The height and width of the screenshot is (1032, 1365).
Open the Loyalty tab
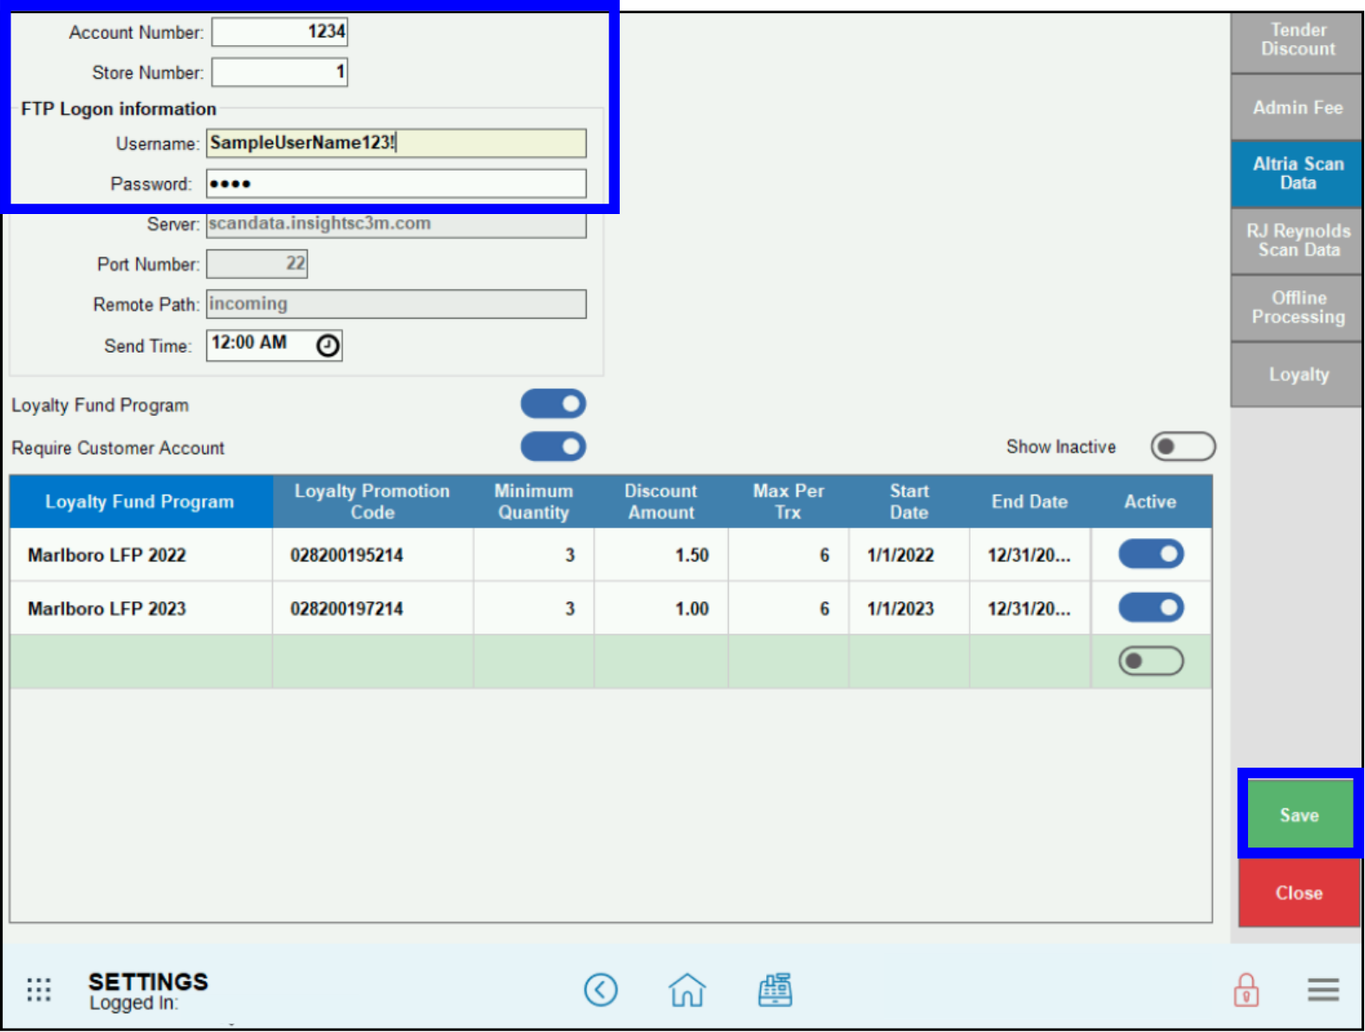(1297, 374)
